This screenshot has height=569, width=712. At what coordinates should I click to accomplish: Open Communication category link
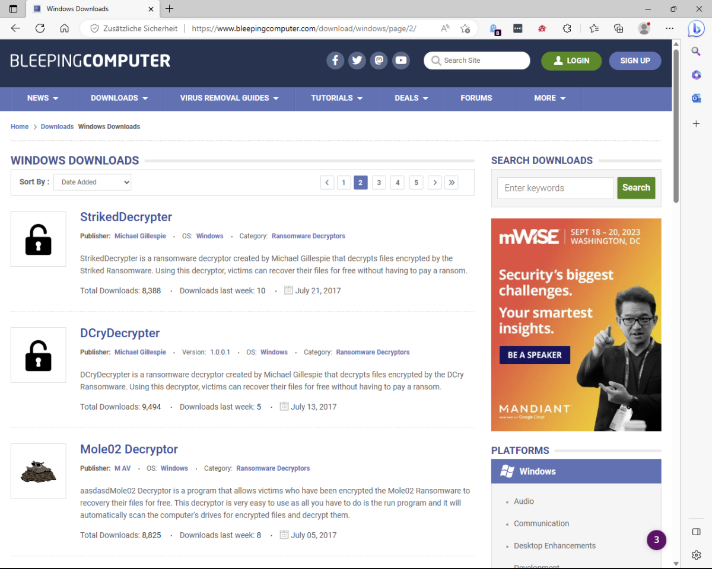coord(541,523)
